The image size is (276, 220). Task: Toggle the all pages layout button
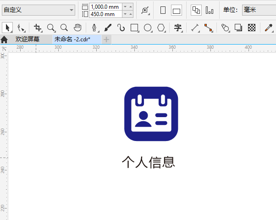(x=196, y=10)
